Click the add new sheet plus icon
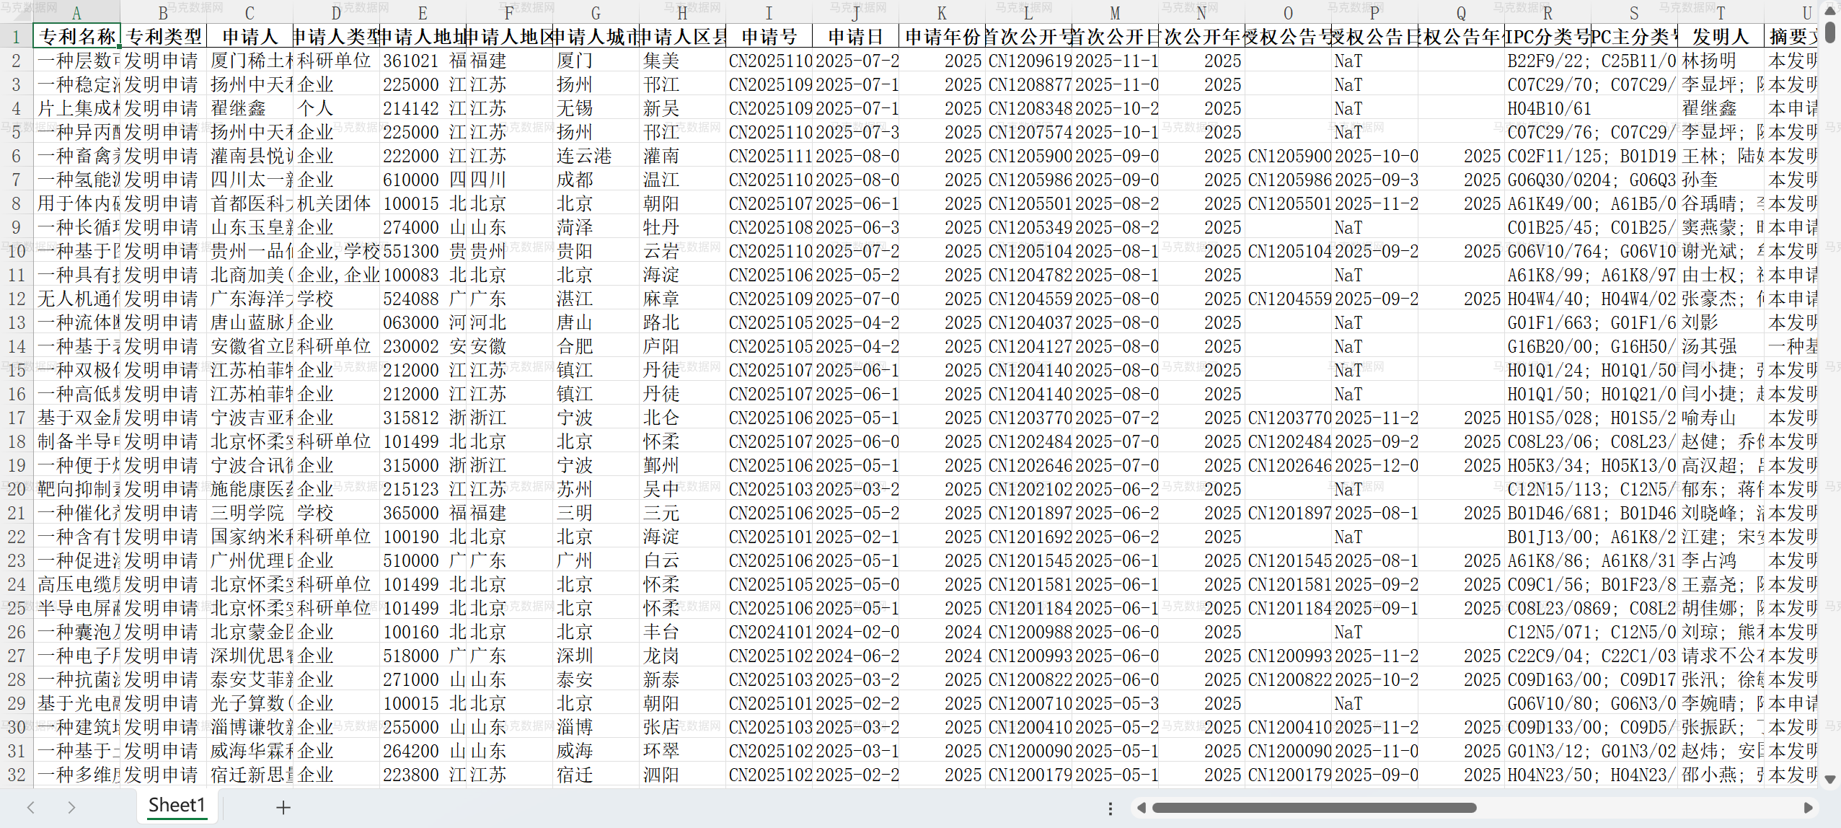This screenshot has height=828, width=1841. (283, 807)
